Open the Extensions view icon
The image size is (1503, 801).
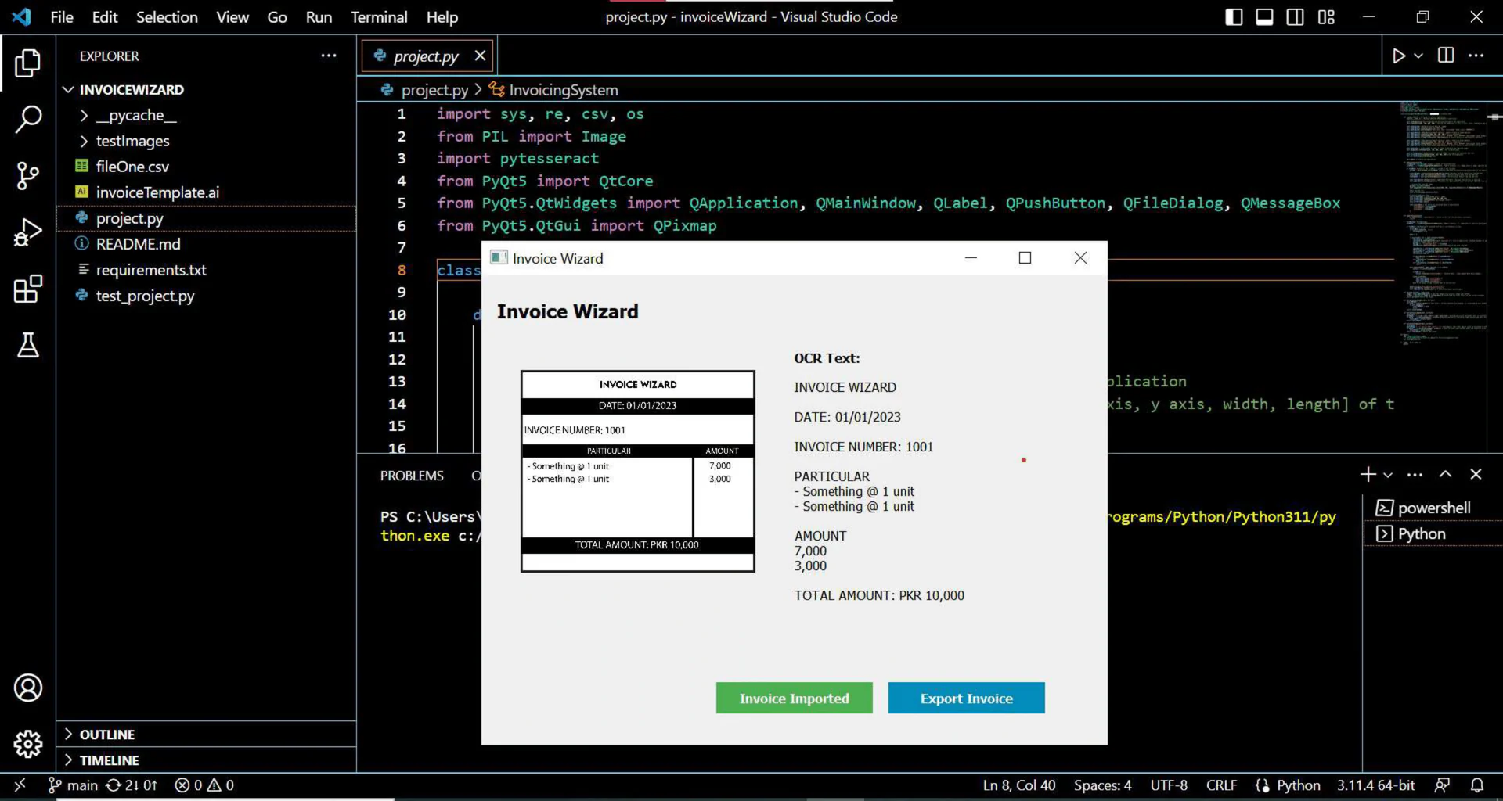coord(27,289)
